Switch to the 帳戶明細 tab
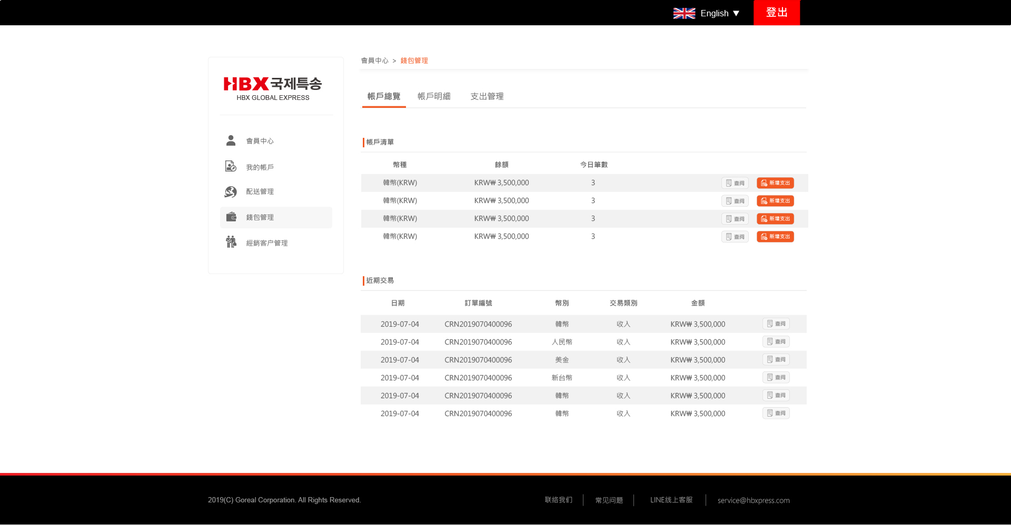The image size is (1011, 525). click(x=434, y=96)
